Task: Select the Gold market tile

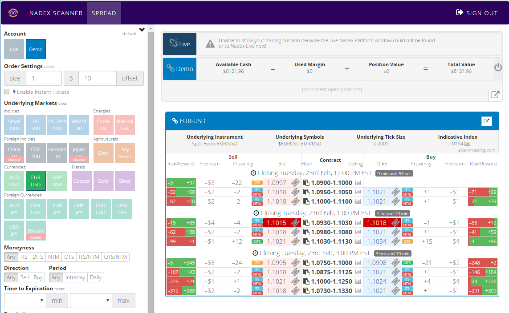Action: (x=103, y=181)
